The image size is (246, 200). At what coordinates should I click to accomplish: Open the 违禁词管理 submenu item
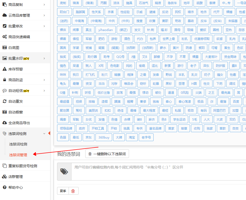click(x=18, y=155)
